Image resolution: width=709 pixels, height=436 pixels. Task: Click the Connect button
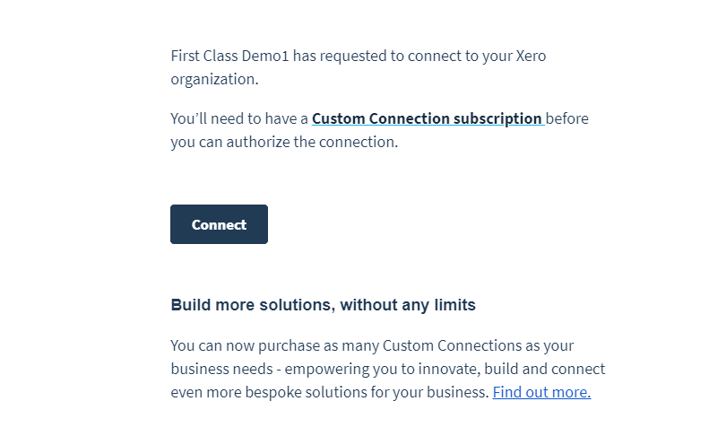point(219,224)
